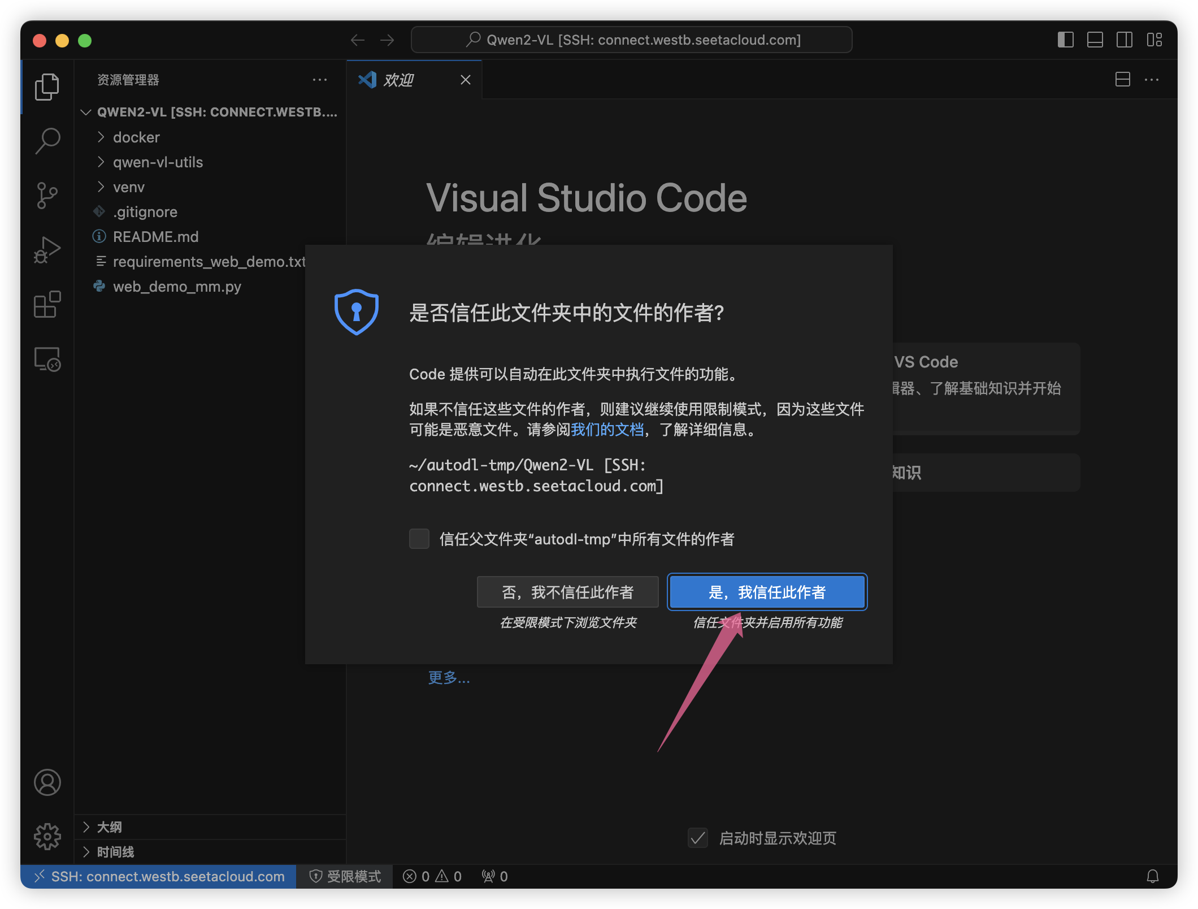The width and height of the screenshot is (1198, 909).
Task: Open explorer panel more actions menu
Action: coord(320,80)
